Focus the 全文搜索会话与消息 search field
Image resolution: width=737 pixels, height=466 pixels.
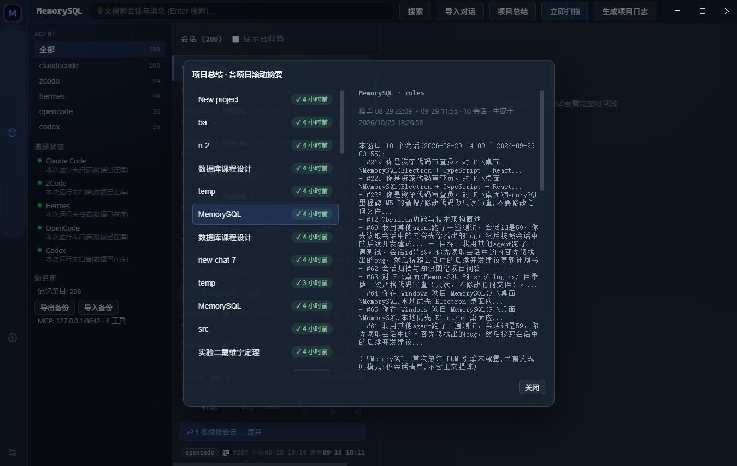241,11
